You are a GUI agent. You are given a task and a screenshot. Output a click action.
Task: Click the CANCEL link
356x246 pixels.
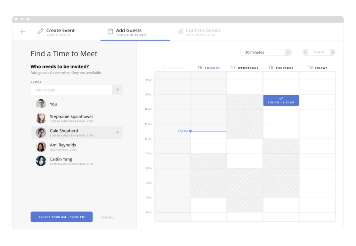coord(107,217)
